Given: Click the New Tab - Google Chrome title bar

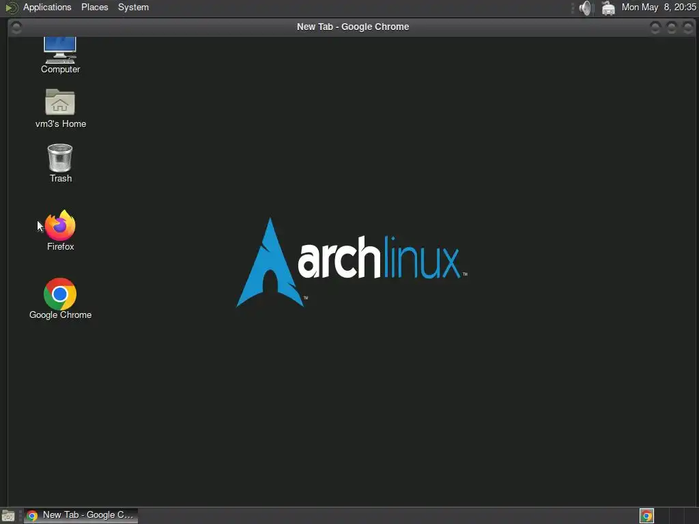Looking at the screenshot, I should point(352,27).
